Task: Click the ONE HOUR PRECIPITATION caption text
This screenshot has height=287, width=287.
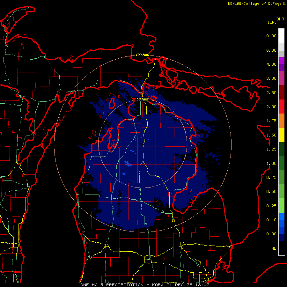Action: click(x=112, y=285)
